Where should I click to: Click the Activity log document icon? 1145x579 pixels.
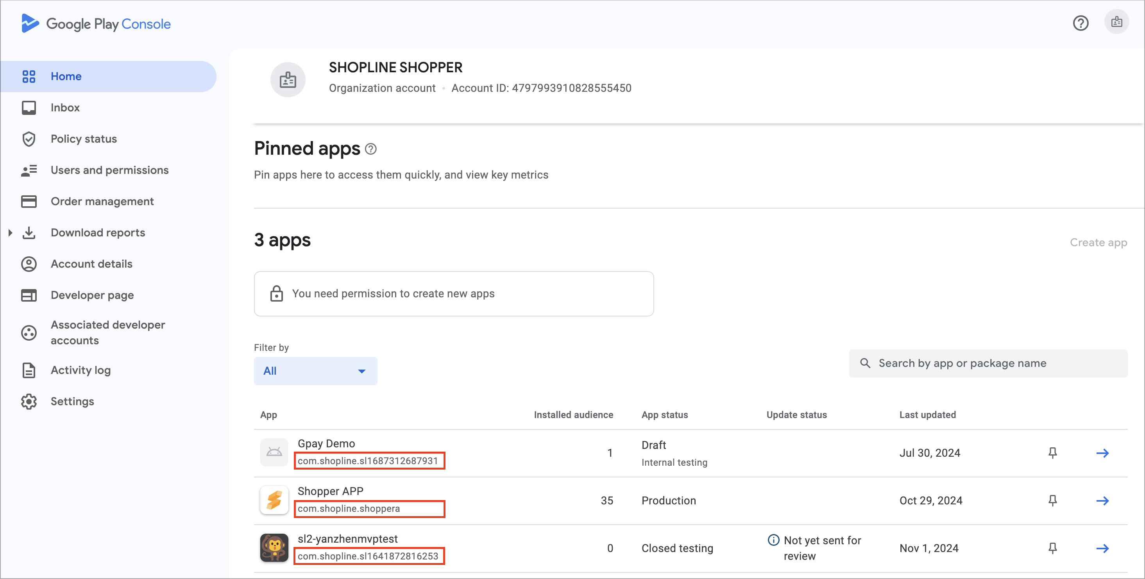coord(29,370)
